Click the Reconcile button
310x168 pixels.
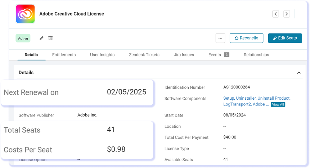246,38
